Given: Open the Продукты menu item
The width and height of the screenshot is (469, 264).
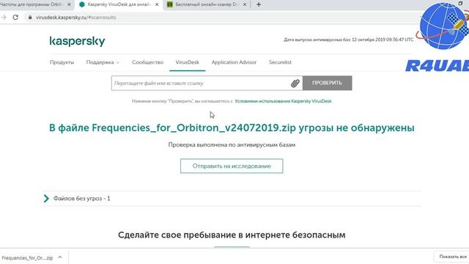Looking at the screenshot, I should 62,62.
